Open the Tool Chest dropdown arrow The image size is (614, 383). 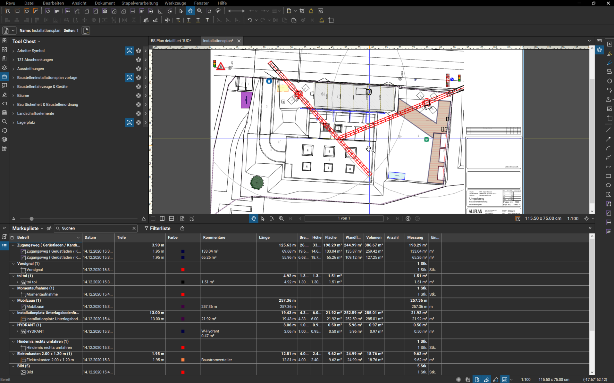click(x=39, y=42)
